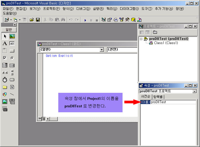Click the Find binoculars toolbar icon
This screenshot has height=147, width=200.
(x=63, y=20)
